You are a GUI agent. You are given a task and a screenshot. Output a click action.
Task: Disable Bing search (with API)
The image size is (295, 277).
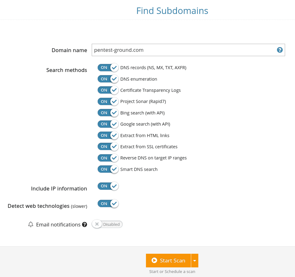(108, 113)
